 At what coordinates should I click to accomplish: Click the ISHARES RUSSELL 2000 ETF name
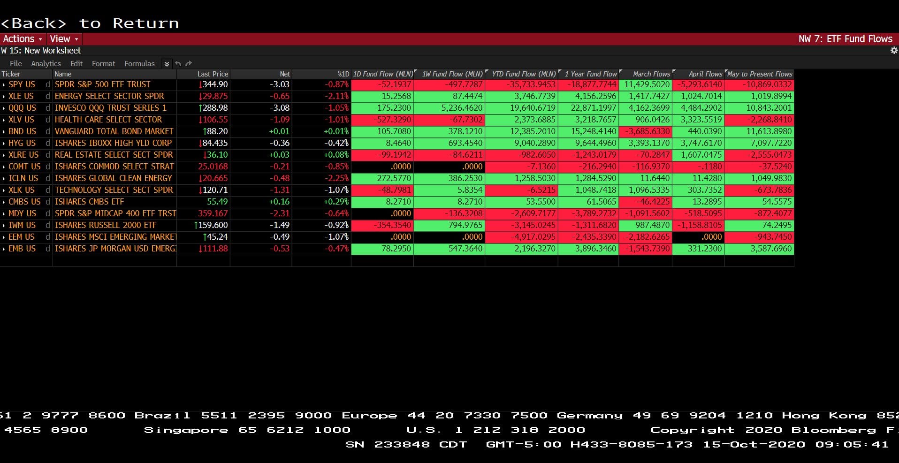point(106,225)
